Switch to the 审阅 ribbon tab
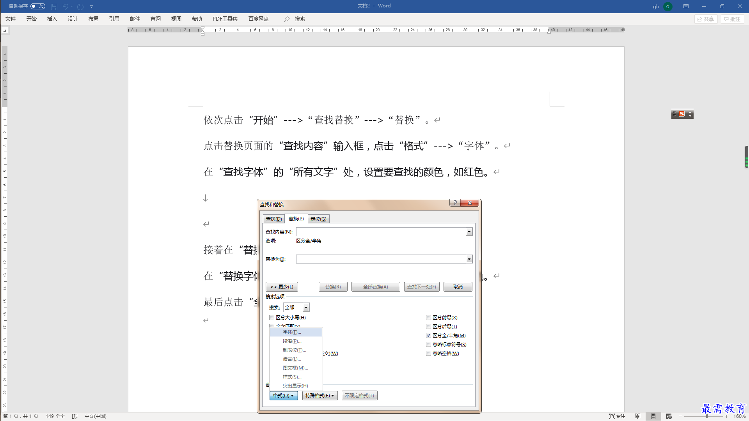 [155, 19]
